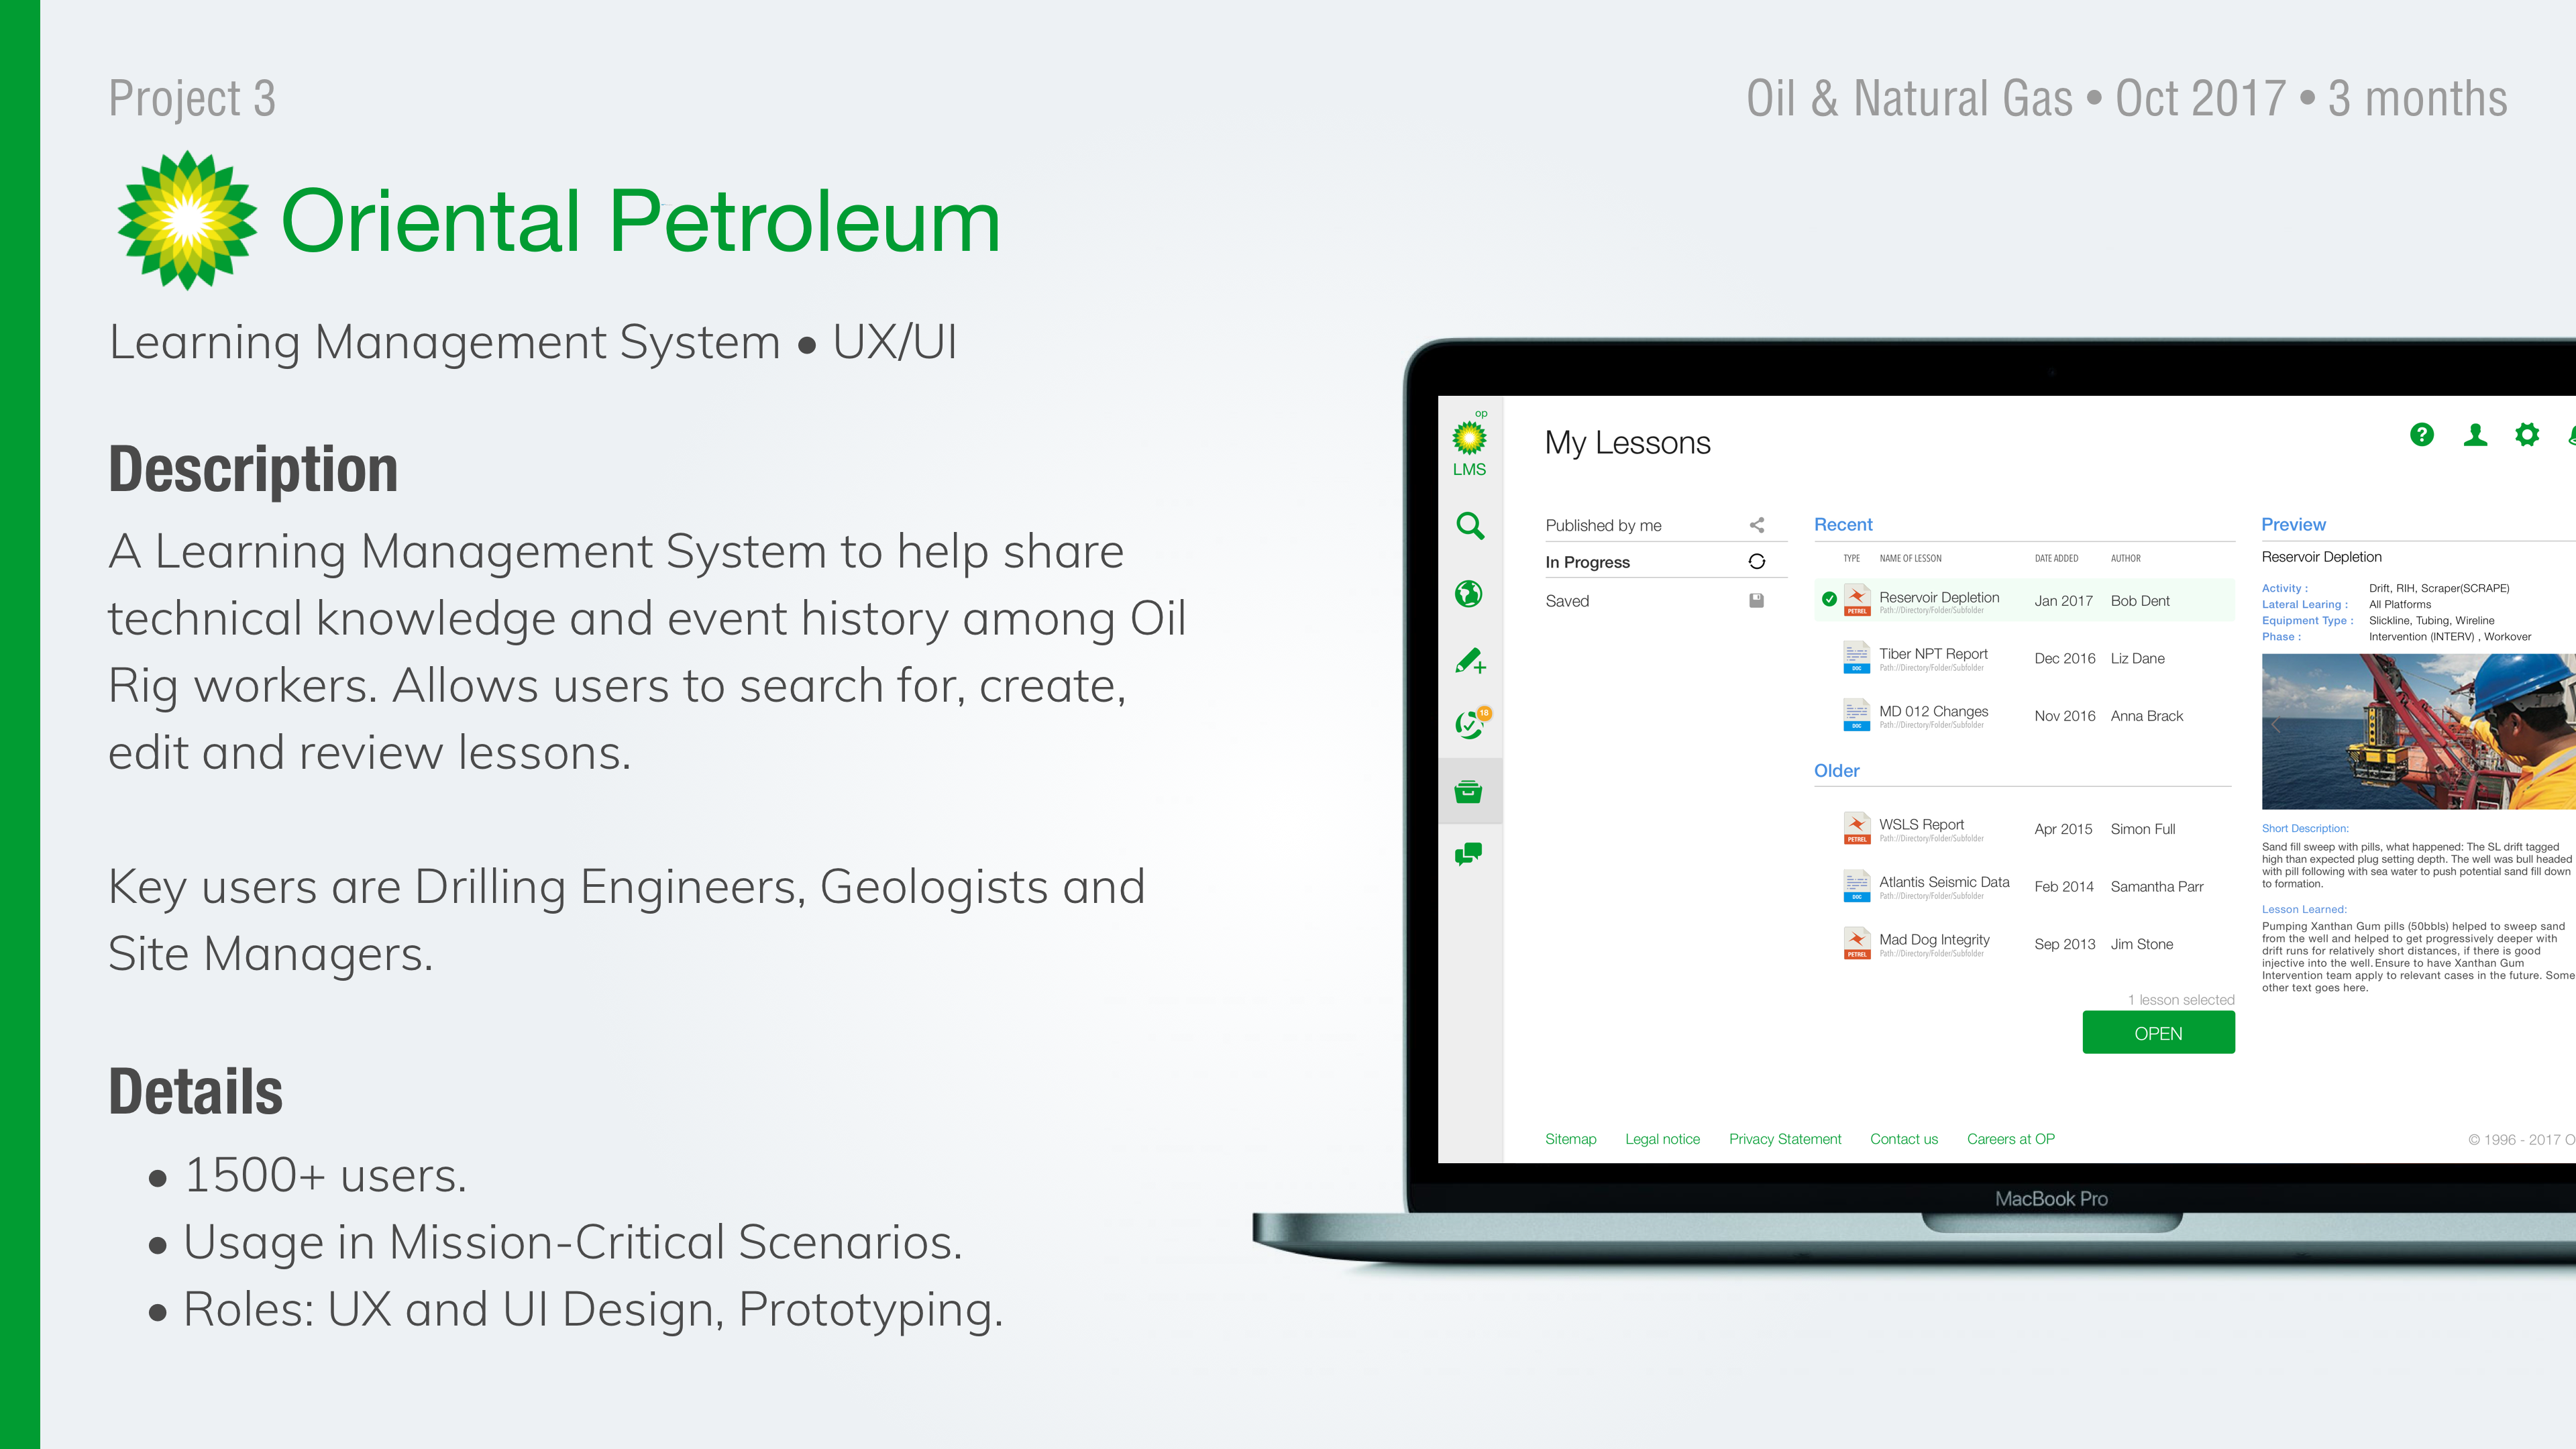Click the search magnifier sidebar icon
2576x1449 pixels.
[x=1469, y=526]
